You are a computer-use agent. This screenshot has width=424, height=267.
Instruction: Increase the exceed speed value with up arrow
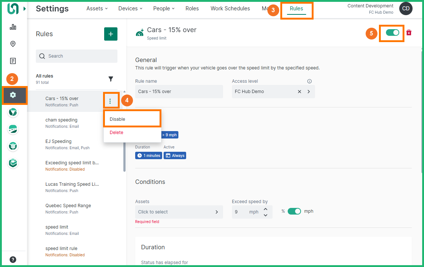click(x=265, y=209)
